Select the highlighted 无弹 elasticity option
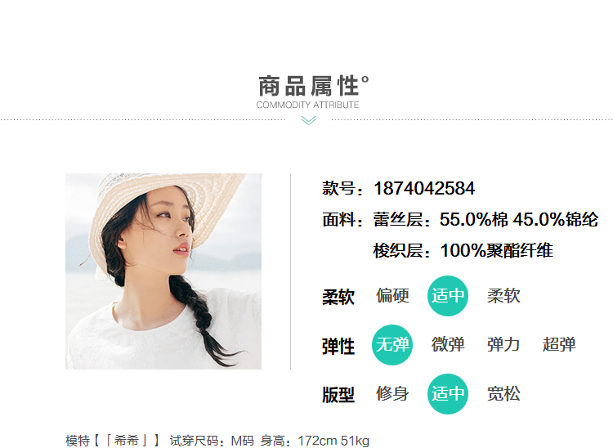The height and width of the screenshot is (448, 613). coord(392,345)
